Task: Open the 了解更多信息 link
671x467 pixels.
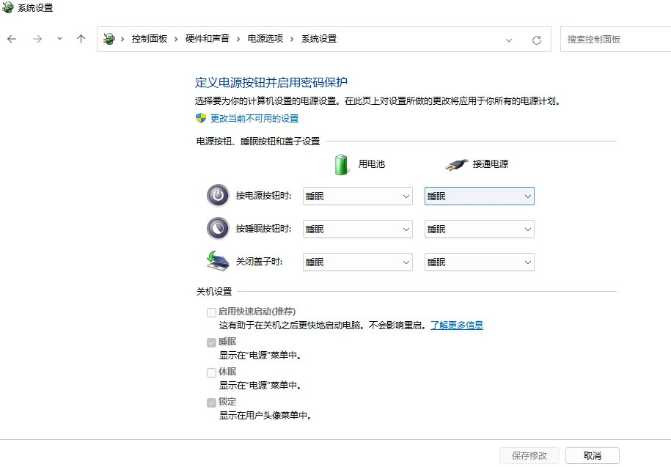Action: coord(457,326)
